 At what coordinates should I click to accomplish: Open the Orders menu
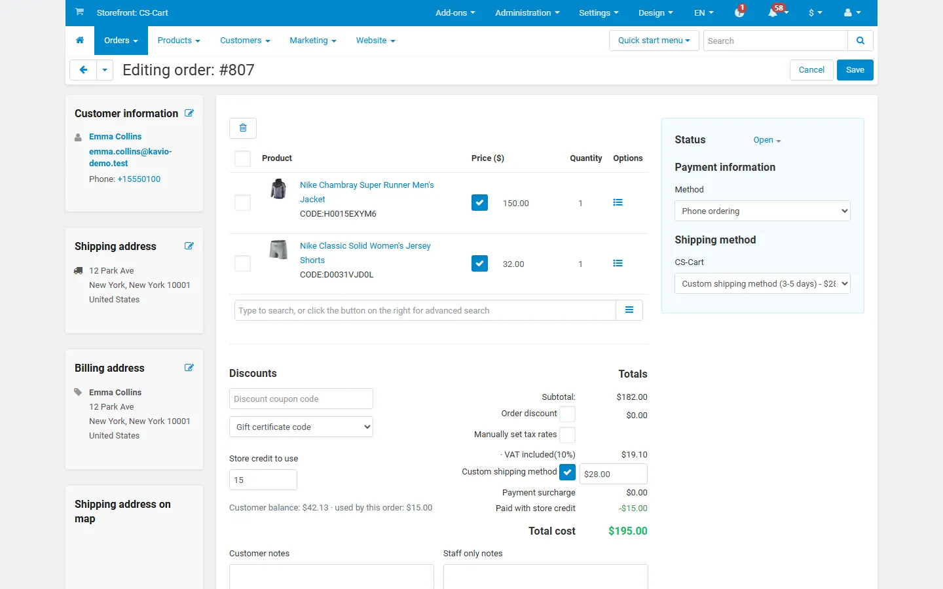[x=121, y=41]
